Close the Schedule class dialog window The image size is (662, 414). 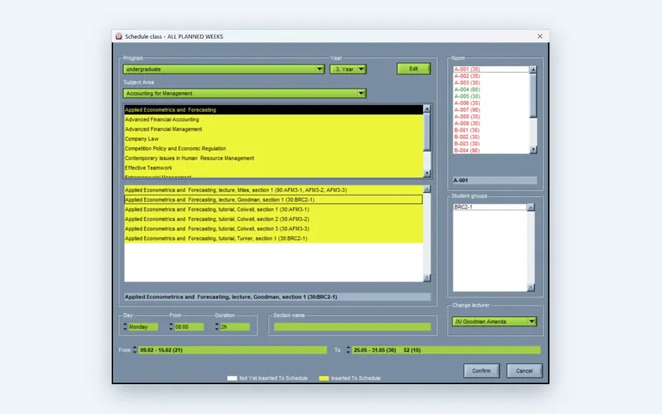point(540,36)
